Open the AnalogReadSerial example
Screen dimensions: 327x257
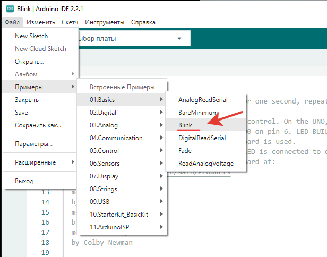coord(206,100)
